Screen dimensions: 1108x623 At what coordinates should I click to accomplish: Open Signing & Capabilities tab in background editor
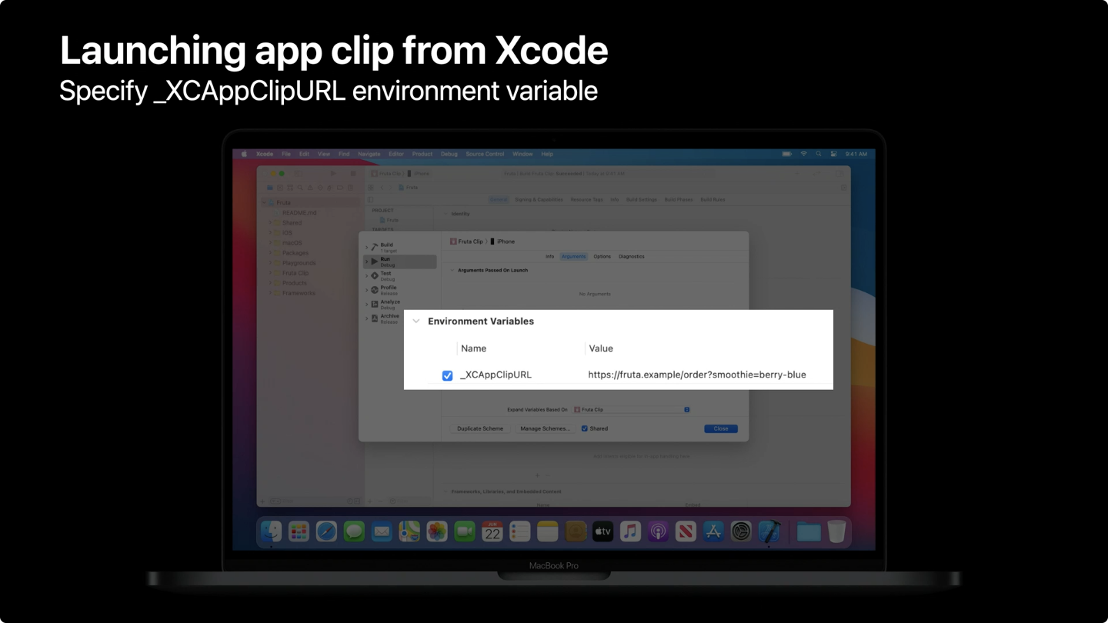(x=539, y=200)
